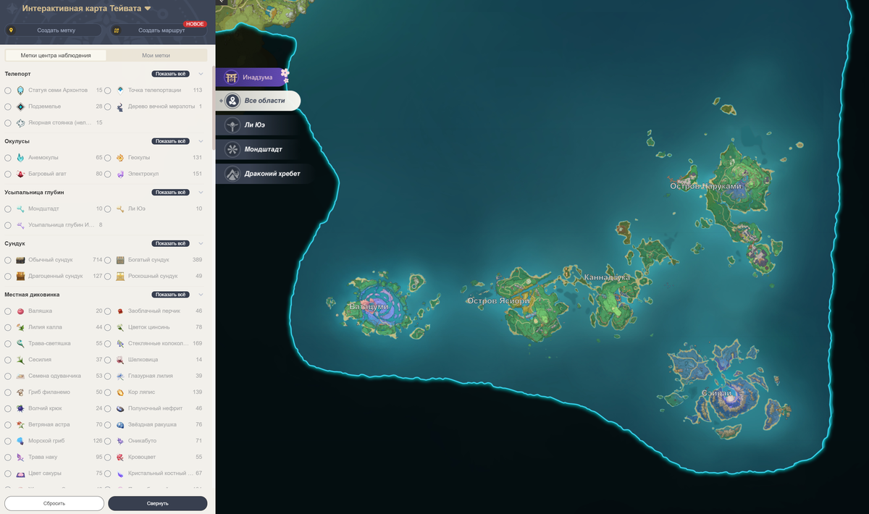Select the Все области region tab
869x514 pixels.
259,101
